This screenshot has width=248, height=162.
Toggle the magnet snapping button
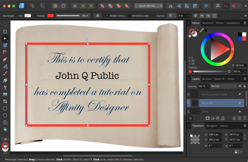point(234,6)
